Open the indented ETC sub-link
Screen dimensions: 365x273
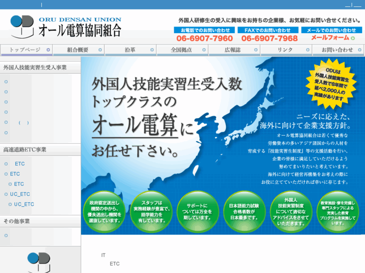pyautogui.click(x=19, y=184)
